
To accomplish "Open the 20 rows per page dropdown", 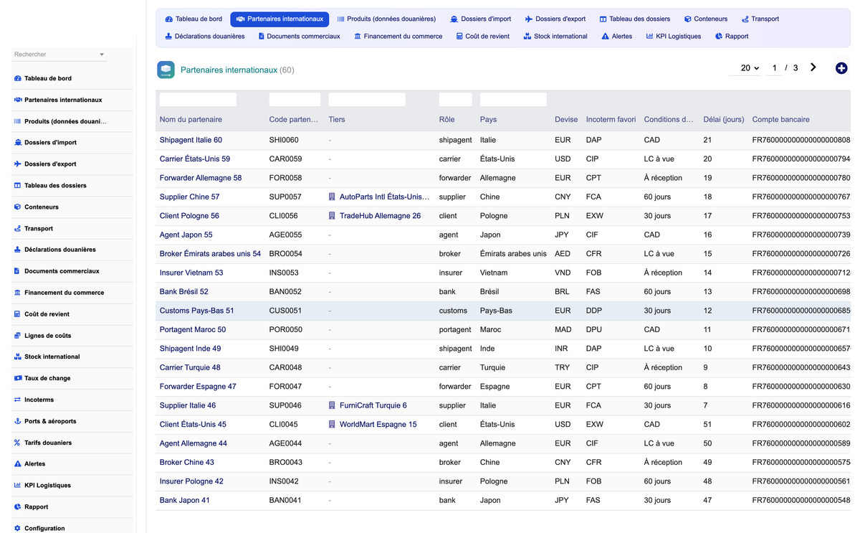I will [745, 68].
